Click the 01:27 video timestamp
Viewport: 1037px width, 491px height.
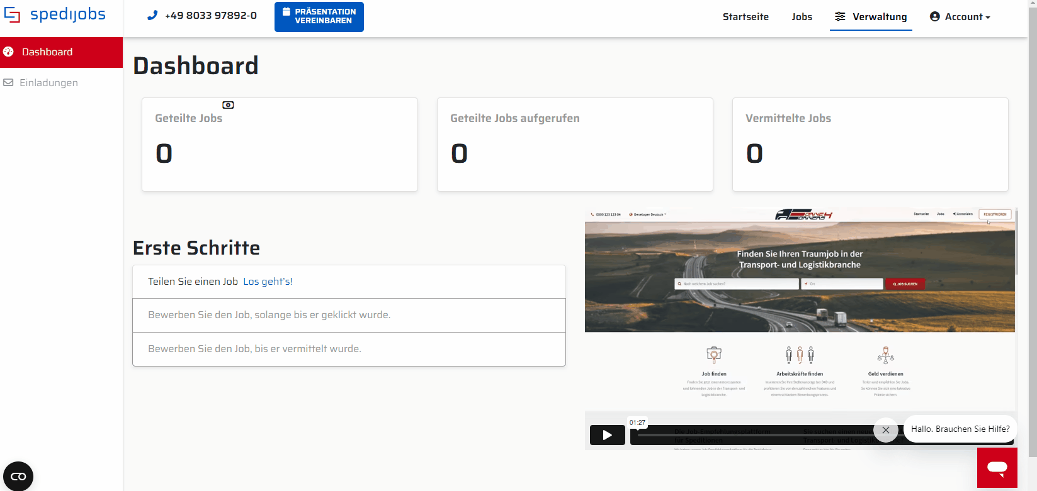pos(637,422)
